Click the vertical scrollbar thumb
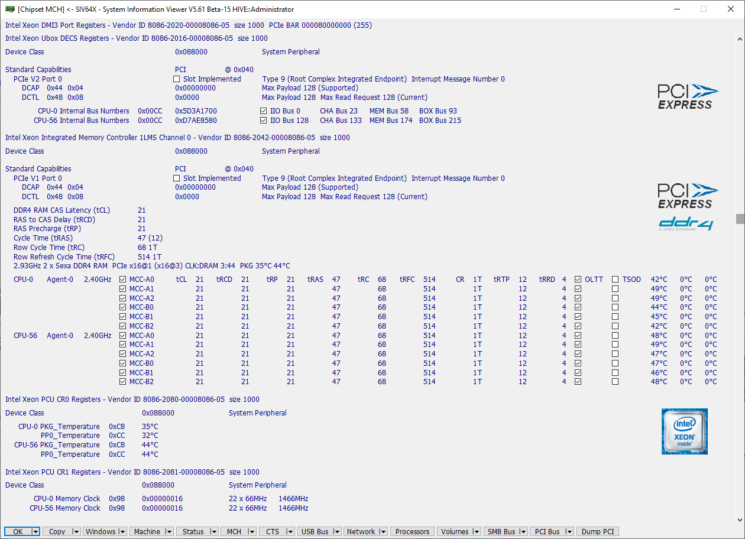745x539 pixels. click(x=740, y=219)
